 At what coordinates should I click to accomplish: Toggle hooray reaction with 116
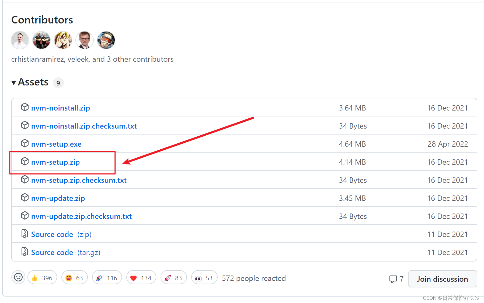107,278
